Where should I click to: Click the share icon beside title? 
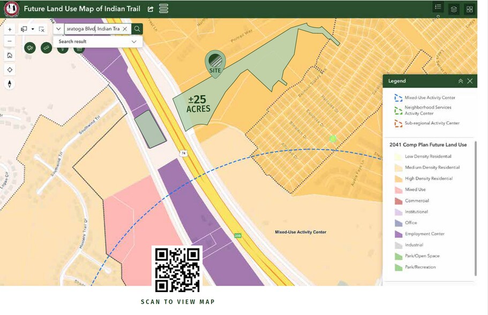[151, 9]
